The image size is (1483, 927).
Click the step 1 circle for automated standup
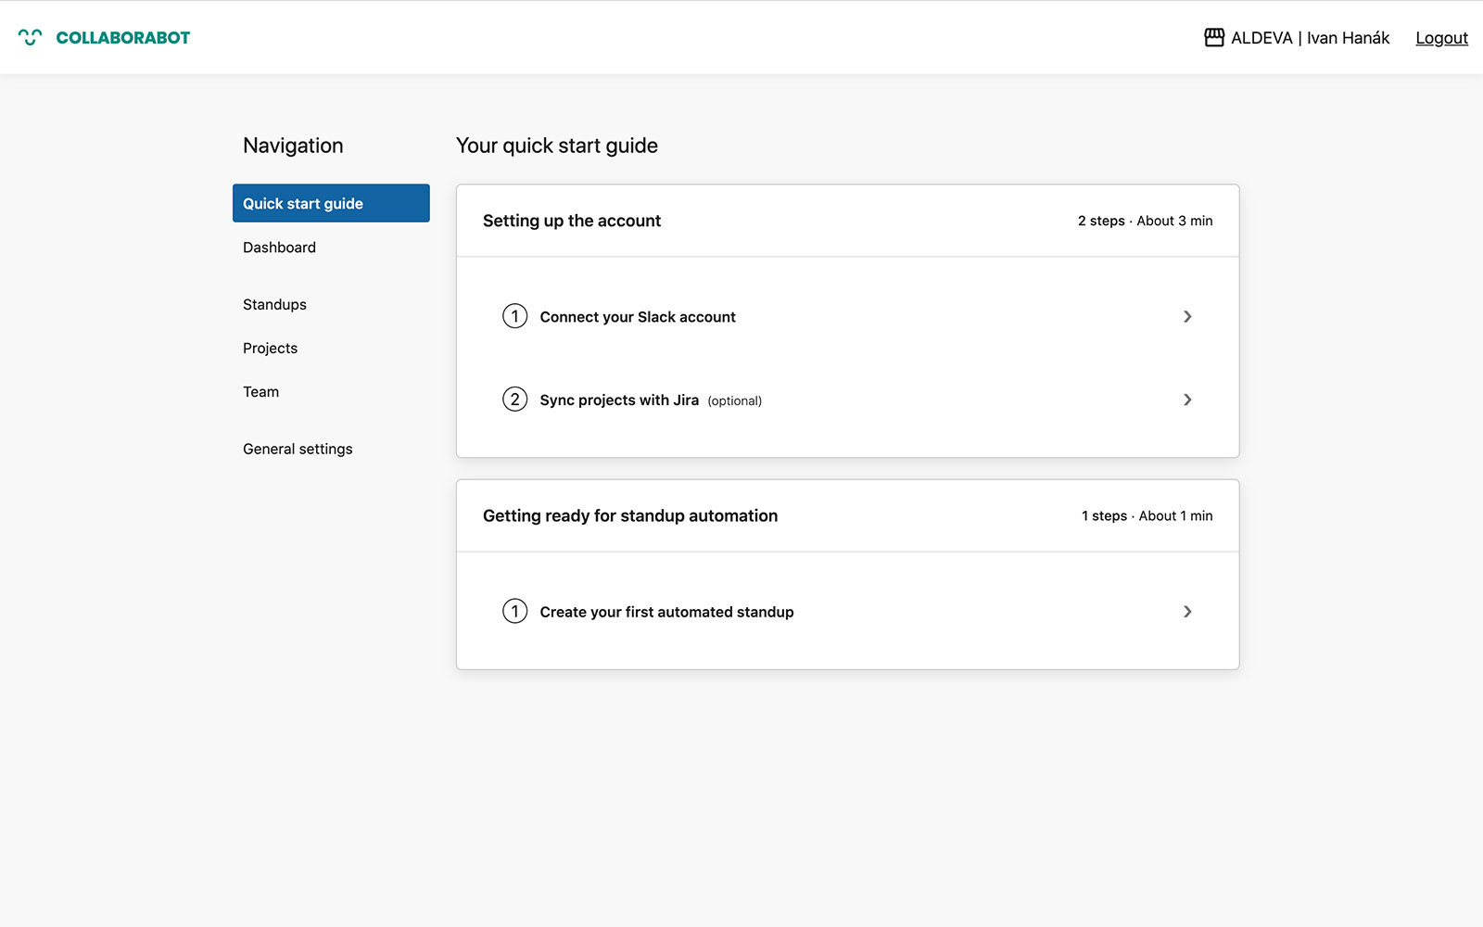coord(514,611)
